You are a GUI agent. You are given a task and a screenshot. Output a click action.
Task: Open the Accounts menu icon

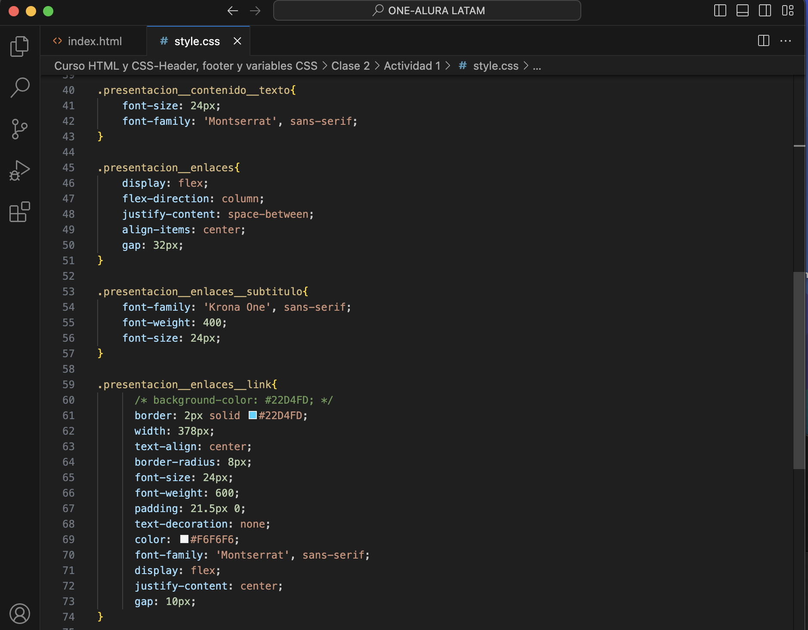point(20,614)
